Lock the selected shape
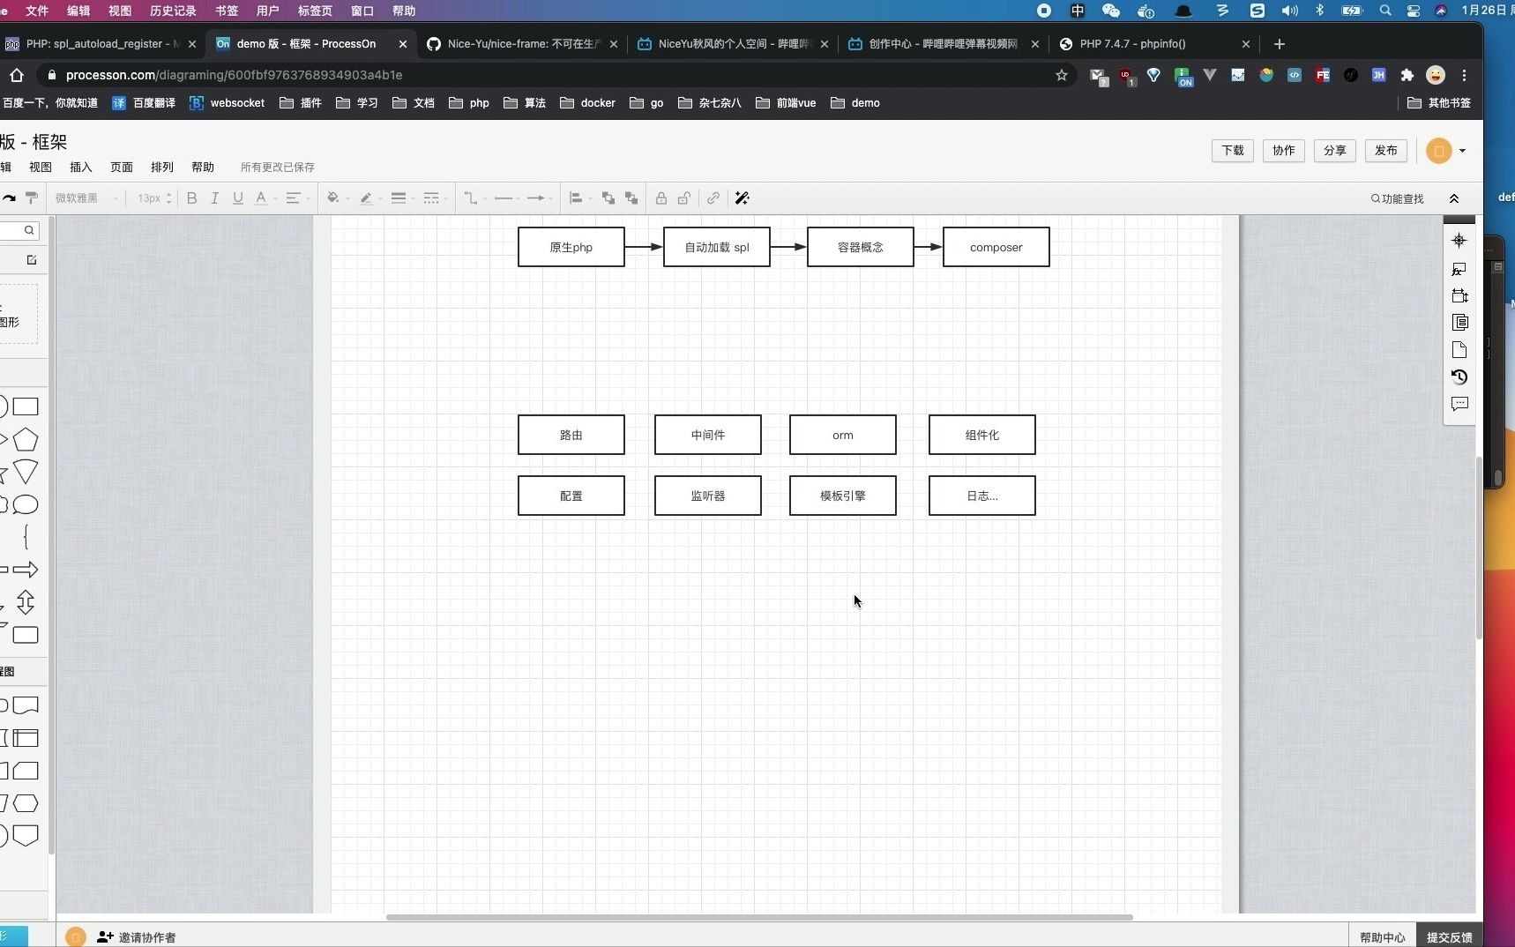Screen dimensions: 1515x947 tap(661, 198)
